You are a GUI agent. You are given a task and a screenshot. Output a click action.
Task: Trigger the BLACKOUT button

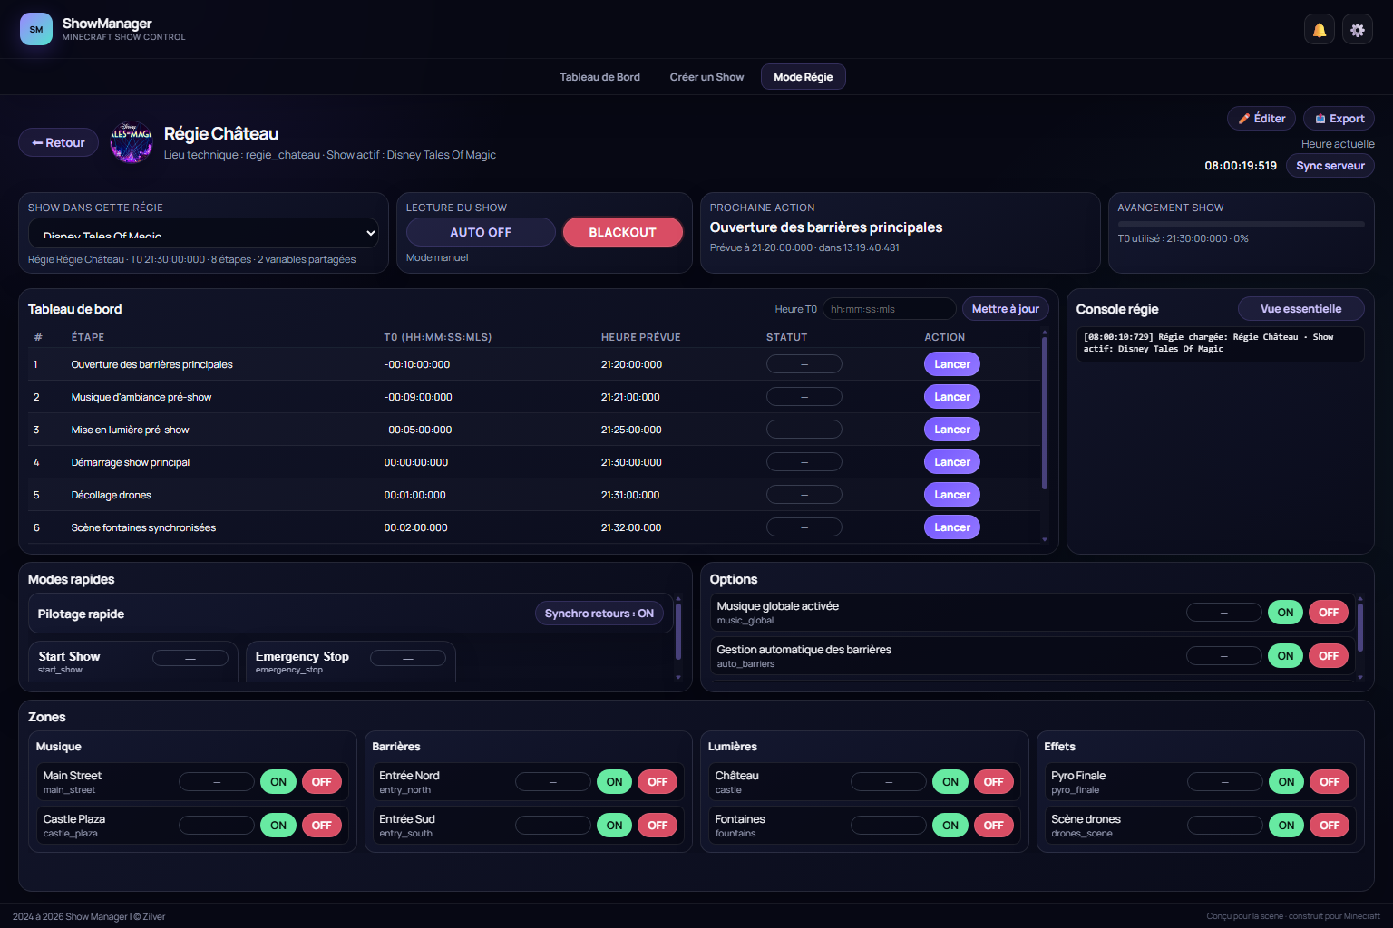pyautogui.click(x=622, y=232)
